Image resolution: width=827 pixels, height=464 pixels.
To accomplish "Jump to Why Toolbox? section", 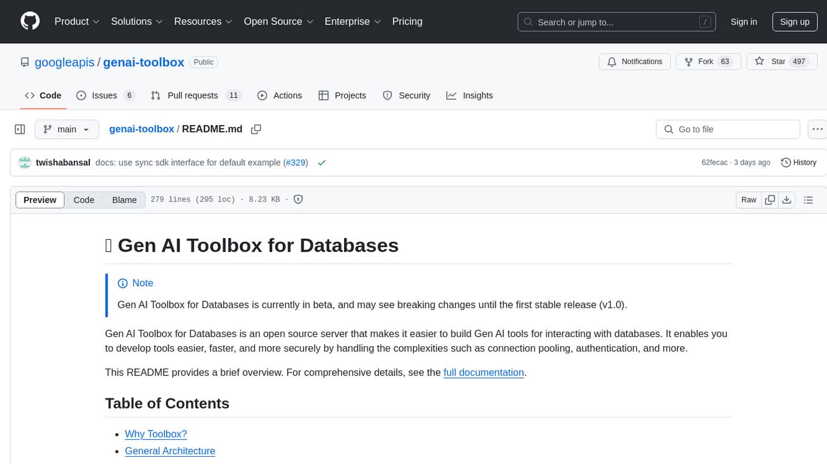I will click(156, 434).
